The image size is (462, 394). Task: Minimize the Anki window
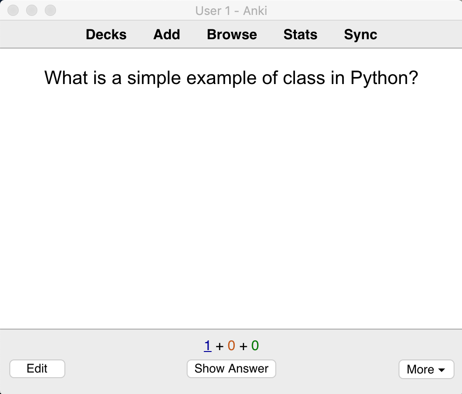tap(32, 10)
